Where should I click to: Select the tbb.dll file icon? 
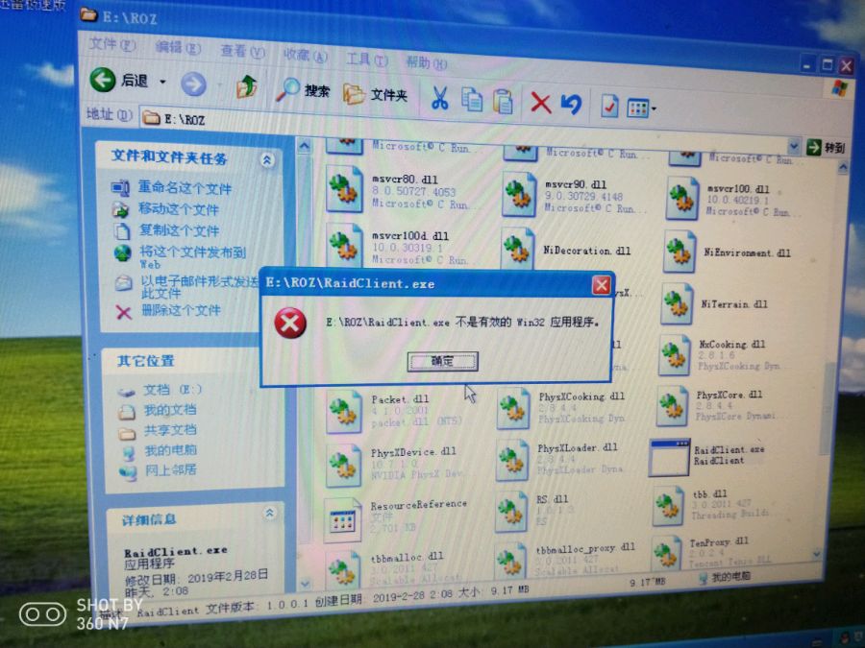click(668, 506)
